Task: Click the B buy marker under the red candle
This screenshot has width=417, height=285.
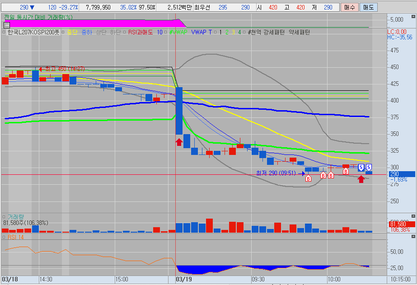Action: 346,172
